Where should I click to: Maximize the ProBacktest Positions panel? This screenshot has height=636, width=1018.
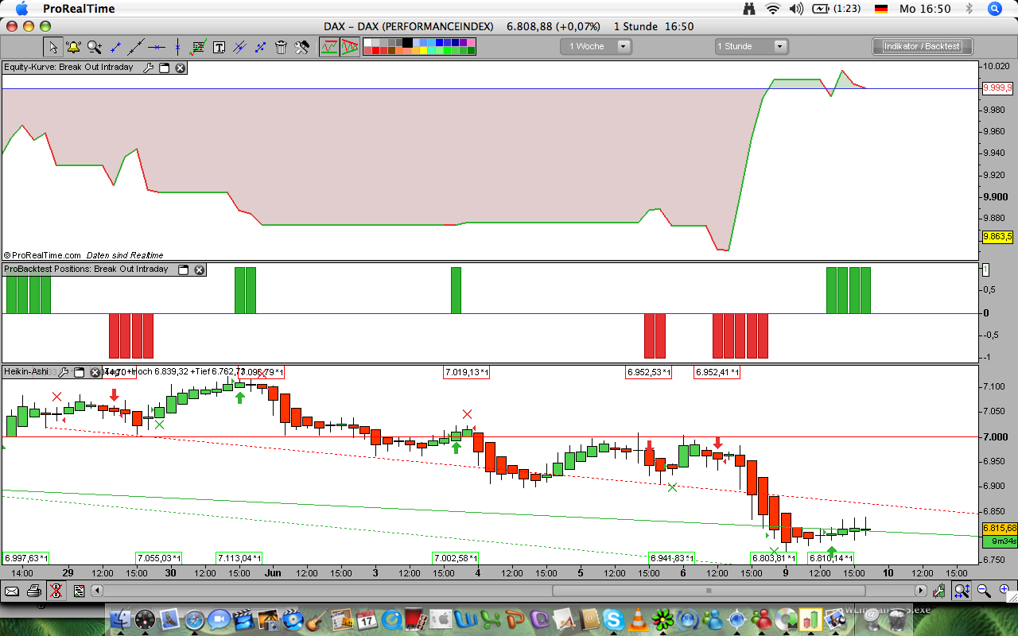point(183,270)
